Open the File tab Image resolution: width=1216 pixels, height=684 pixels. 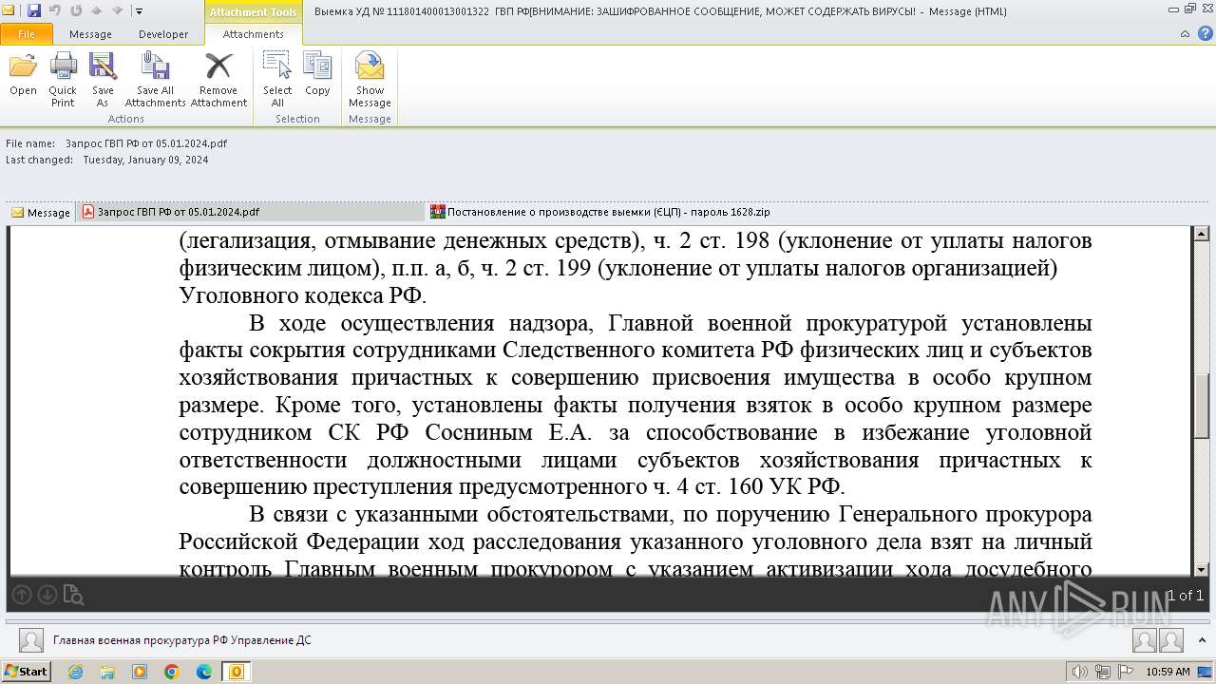click(27, 34)
